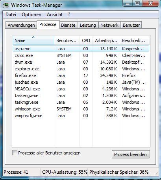Open the Optionen menu
The width and height of the screenshot is (161, 180).
31,15
